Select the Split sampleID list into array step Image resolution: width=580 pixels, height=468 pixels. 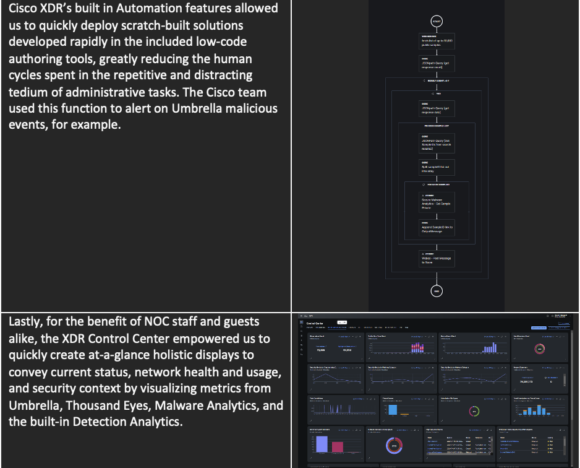[x=437, y=167]
